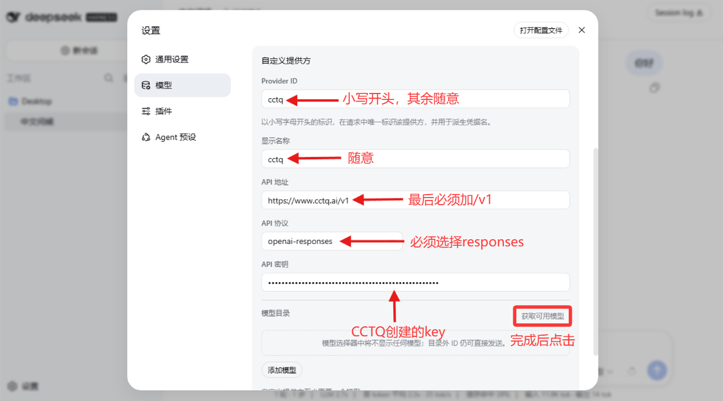
Task: Focus the API 密钥 password field
Action: point(415,282)
